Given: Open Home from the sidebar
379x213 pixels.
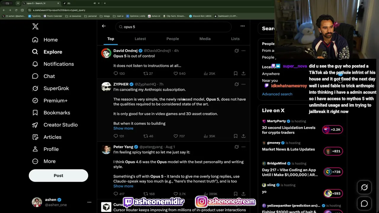Looking at the screenshot, I should click(x=45, y=40).
